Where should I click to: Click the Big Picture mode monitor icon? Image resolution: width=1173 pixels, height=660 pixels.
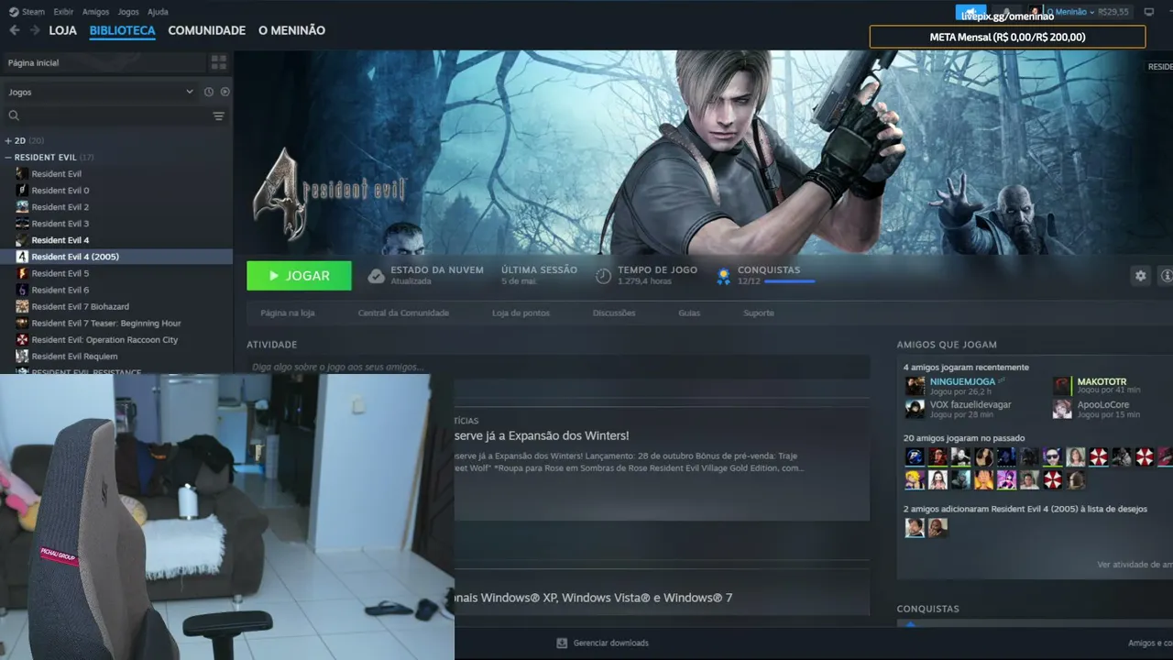coord(1149,12)
